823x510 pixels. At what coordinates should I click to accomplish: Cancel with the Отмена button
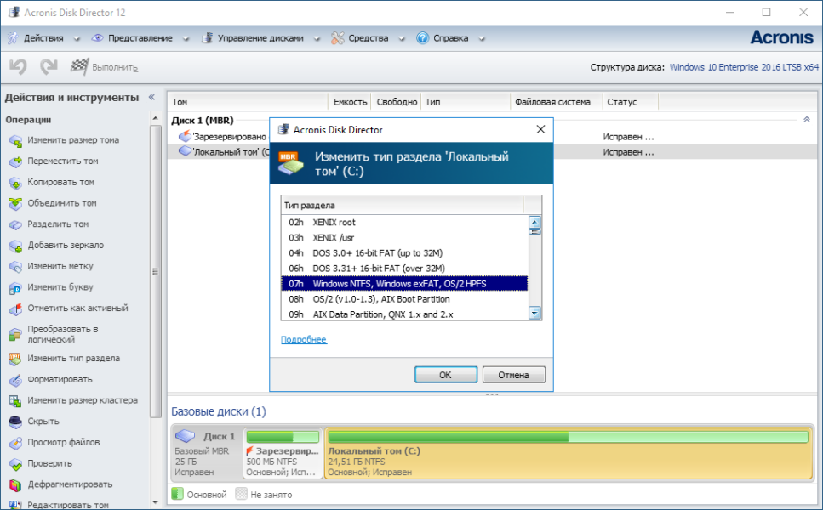(x=514, y=375)
